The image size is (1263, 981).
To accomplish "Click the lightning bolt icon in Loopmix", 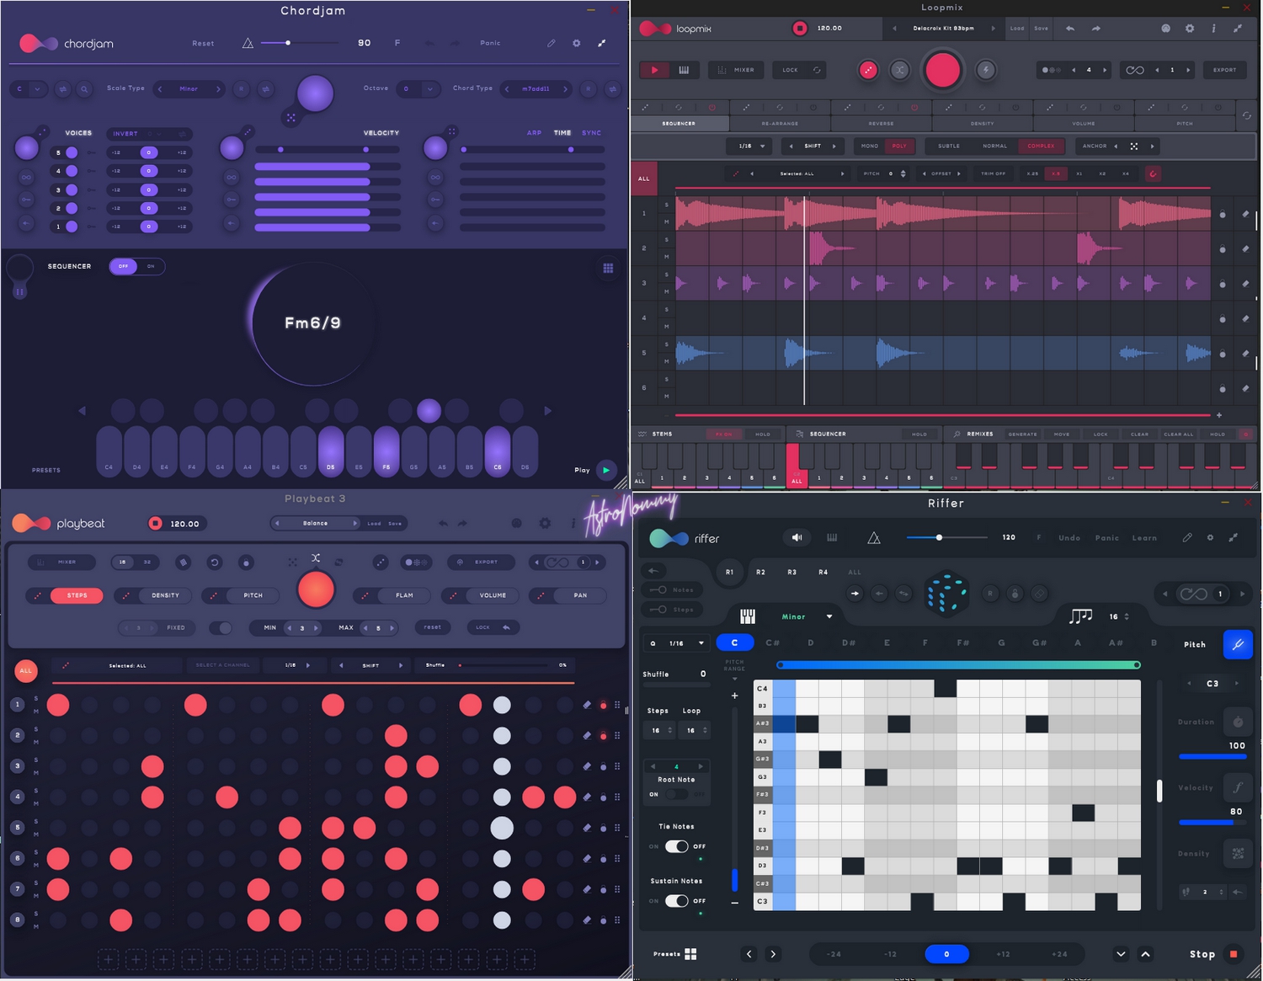I will 986,70.
